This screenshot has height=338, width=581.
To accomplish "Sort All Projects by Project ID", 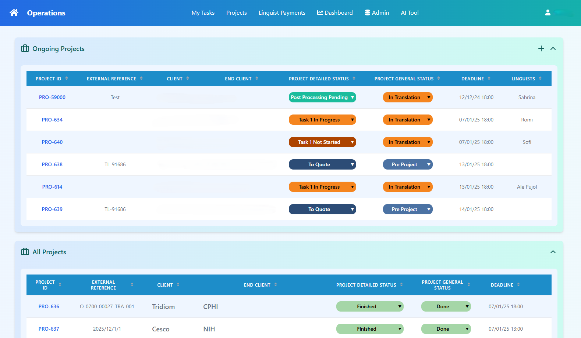I will pos(60,285).
